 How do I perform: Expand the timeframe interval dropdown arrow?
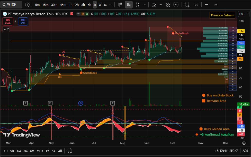point(111,5)
